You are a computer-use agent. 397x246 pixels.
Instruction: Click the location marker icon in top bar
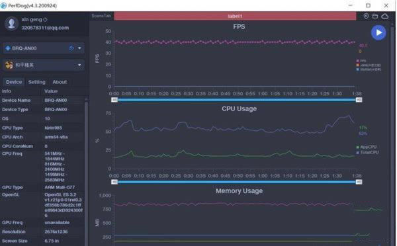(x=366, y=16)
